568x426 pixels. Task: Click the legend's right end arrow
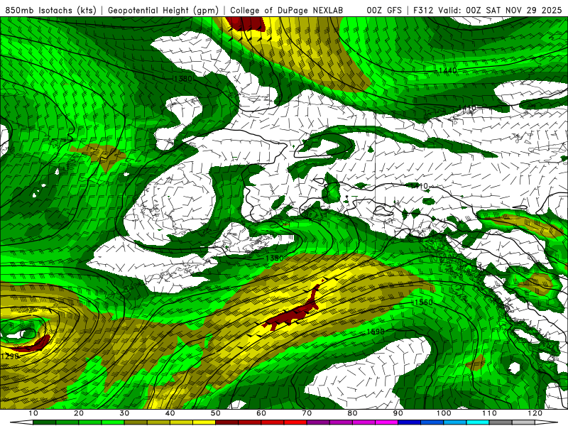547,422
